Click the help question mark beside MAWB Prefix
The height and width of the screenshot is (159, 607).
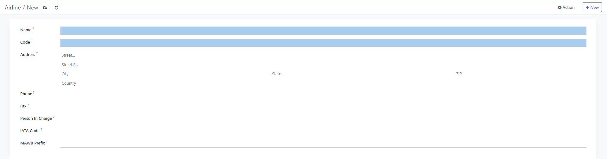tap(46, 142)
